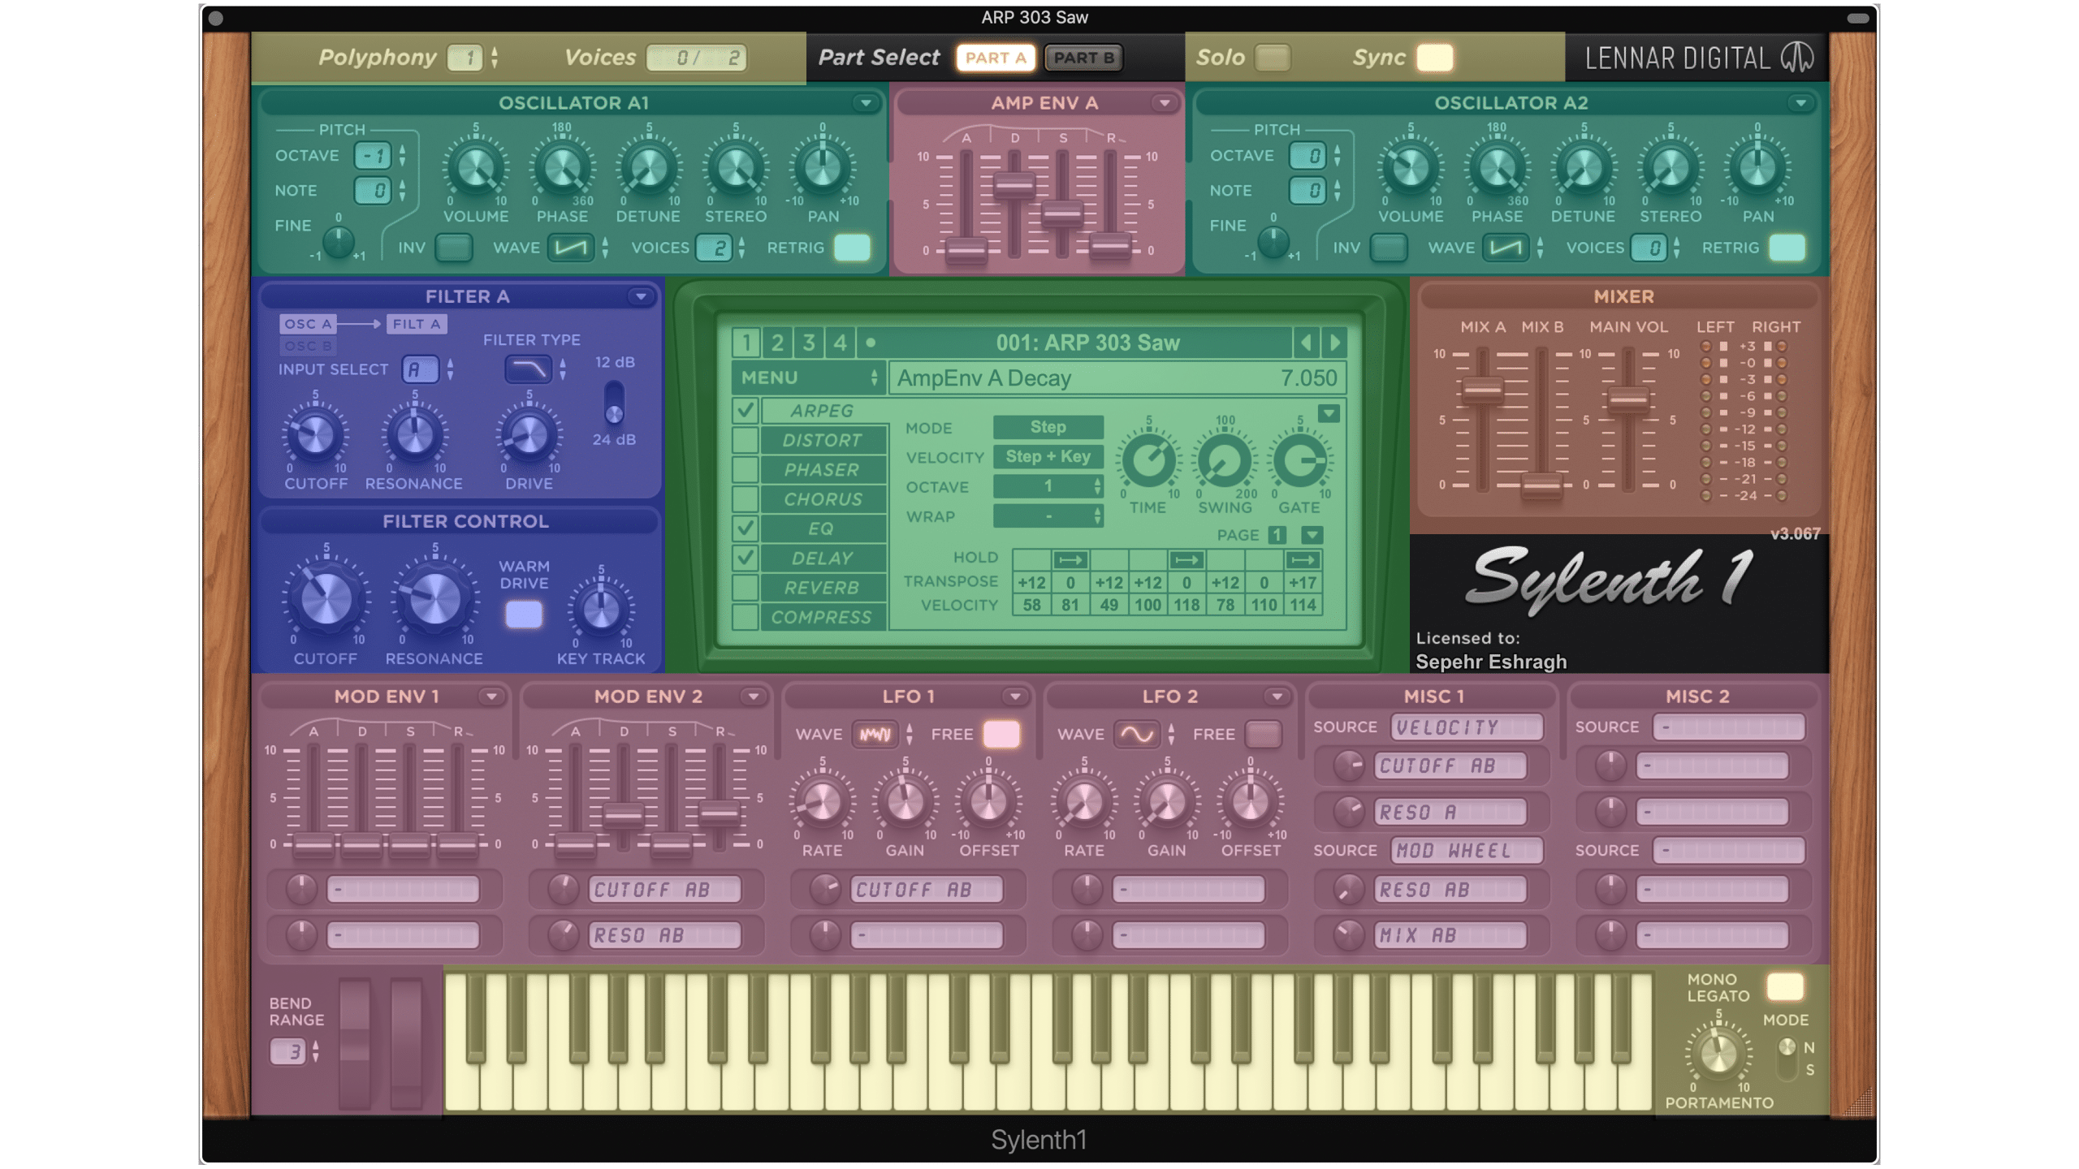
Task: Click the Filter A Resonance knob
Action: pyautogui.click(x=414, y=435)
